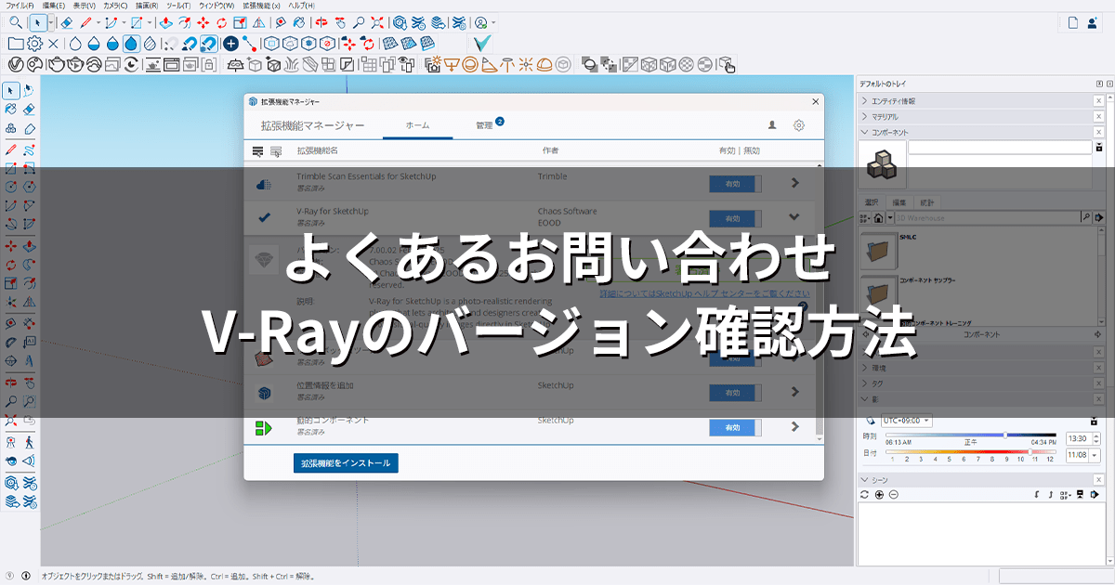Adjust the shadow time-of-day slider
Screen dimensions: 1115x585
point(1005,435)
